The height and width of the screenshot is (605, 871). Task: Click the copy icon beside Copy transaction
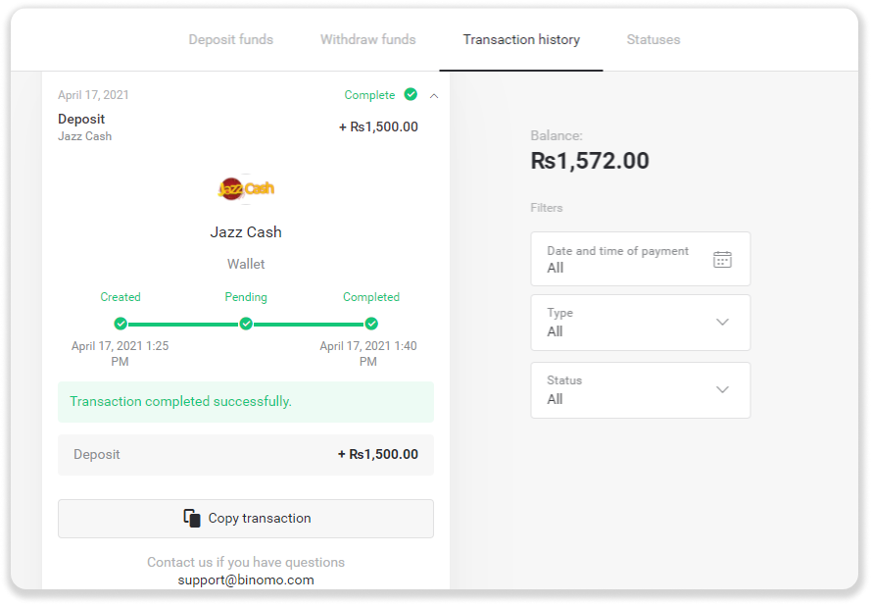[192, 518]
